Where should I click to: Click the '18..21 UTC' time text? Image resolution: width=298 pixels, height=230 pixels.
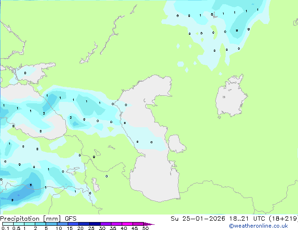(x=248, y=219)
